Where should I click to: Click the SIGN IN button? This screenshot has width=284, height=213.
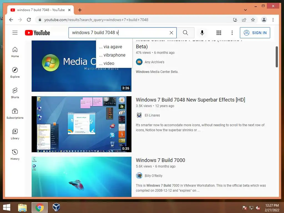coord(255,33)
